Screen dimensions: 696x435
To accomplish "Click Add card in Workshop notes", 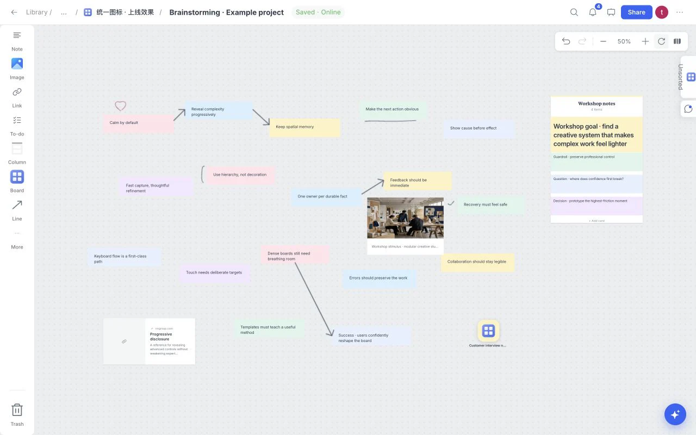I will pos(596,221).
